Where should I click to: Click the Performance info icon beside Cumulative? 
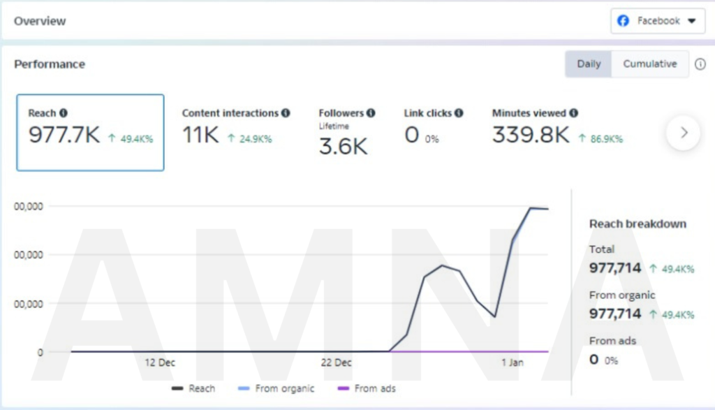tap(700, 64)
